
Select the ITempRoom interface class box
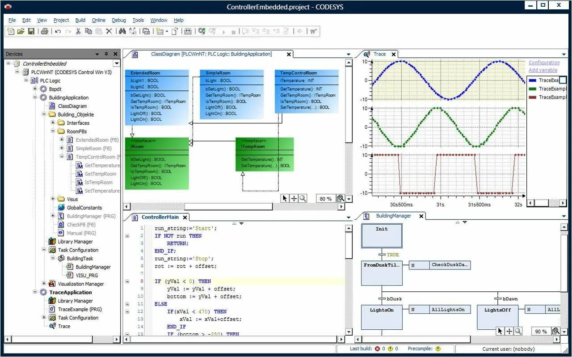coord(265,154)
